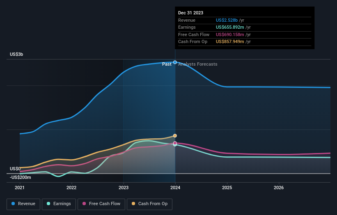
Task: Click the 2022 x-axis label
Action: pos(71,188)
